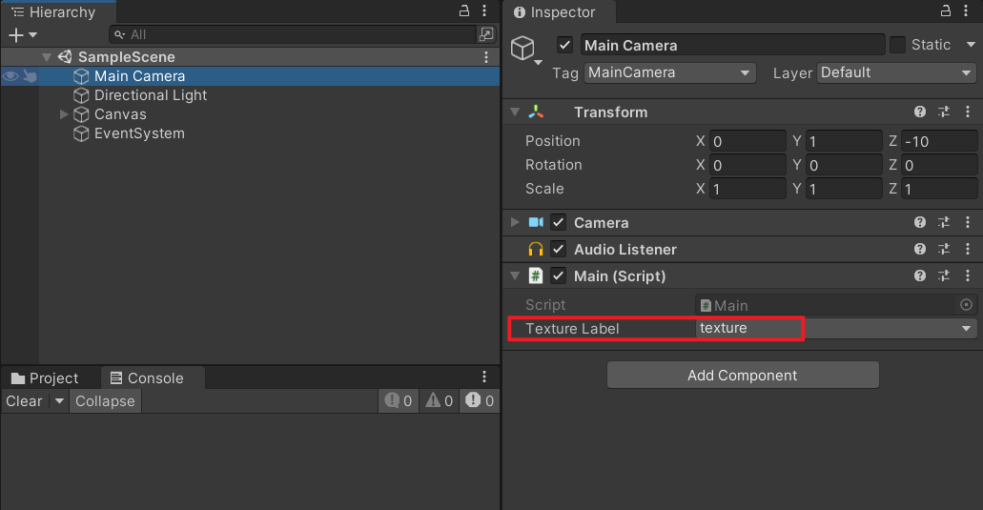Toggle Main Camera active checkbox

[564, 45]
